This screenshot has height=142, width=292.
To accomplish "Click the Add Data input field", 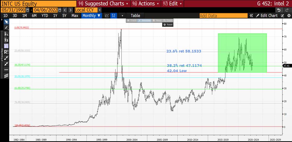I will coord(223,16).
